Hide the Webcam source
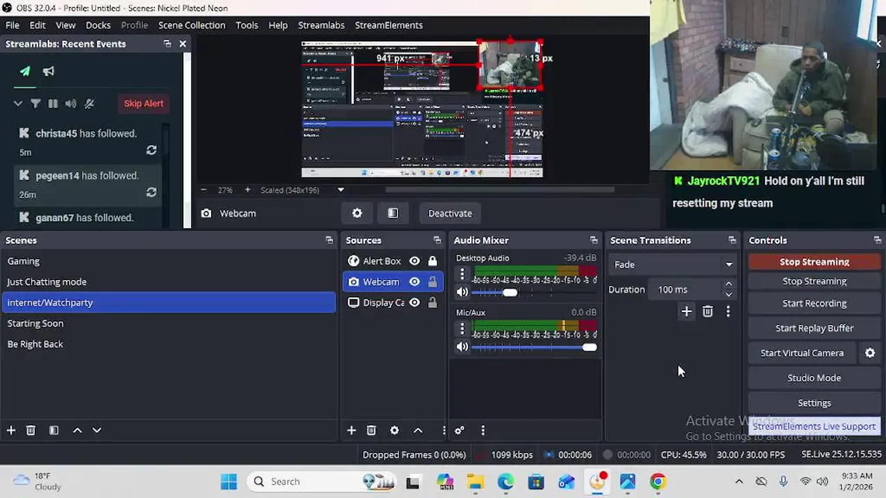886x498 pixels. (x=415, y=282)
